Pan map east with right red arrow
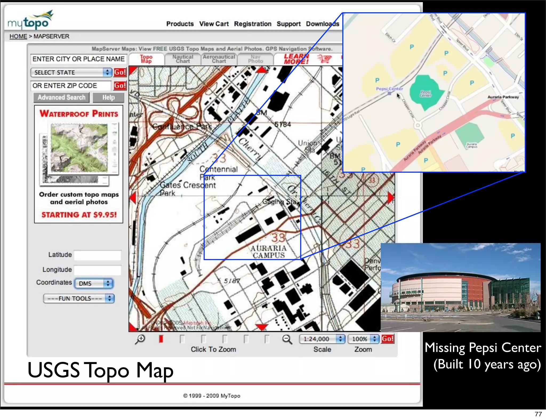The image size is (546, 420). (391, 198)
